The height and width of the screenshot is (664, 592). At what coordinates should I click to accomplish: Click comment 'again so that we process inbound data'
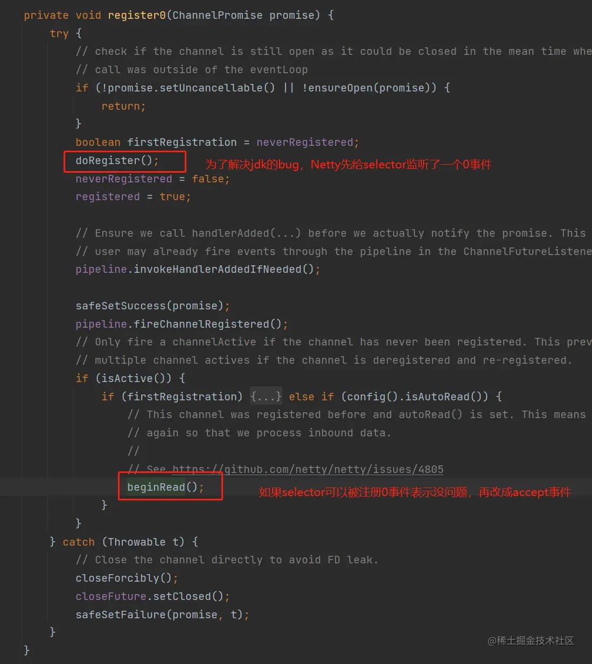(x=259, y=433)
